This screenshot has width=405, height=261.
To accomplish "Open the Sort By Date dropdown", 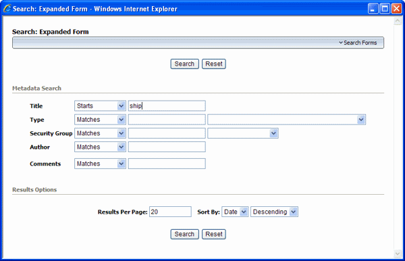I will pyautogui.click(x=235, y=212).
